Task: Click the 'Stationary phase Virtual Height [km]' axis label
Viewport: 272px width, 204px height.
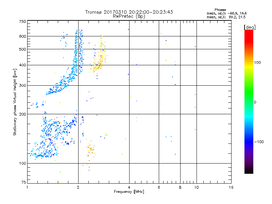Action: [x=15, y=102]
